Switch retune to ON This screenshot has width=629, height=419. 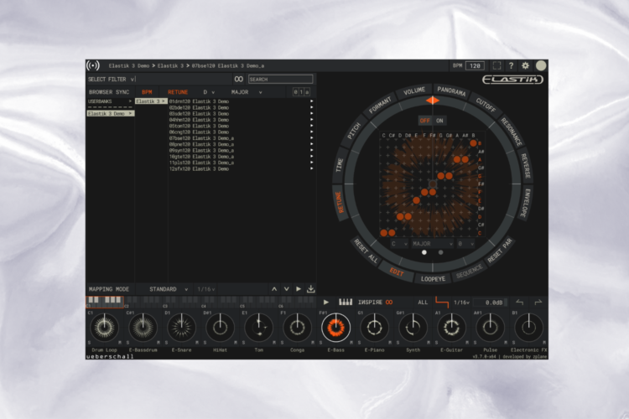pos(440,121)
